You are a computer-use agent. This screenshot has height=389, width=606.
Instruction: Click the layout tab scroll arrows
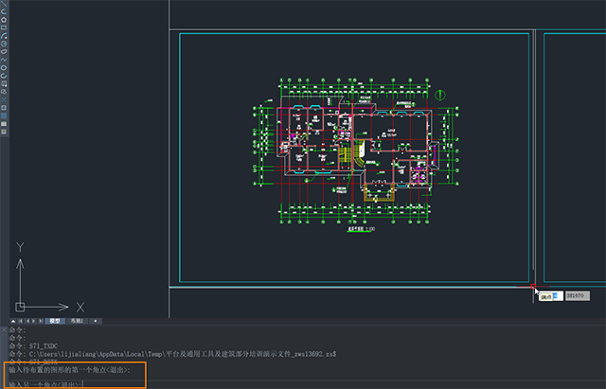click(x=27, y=322)
